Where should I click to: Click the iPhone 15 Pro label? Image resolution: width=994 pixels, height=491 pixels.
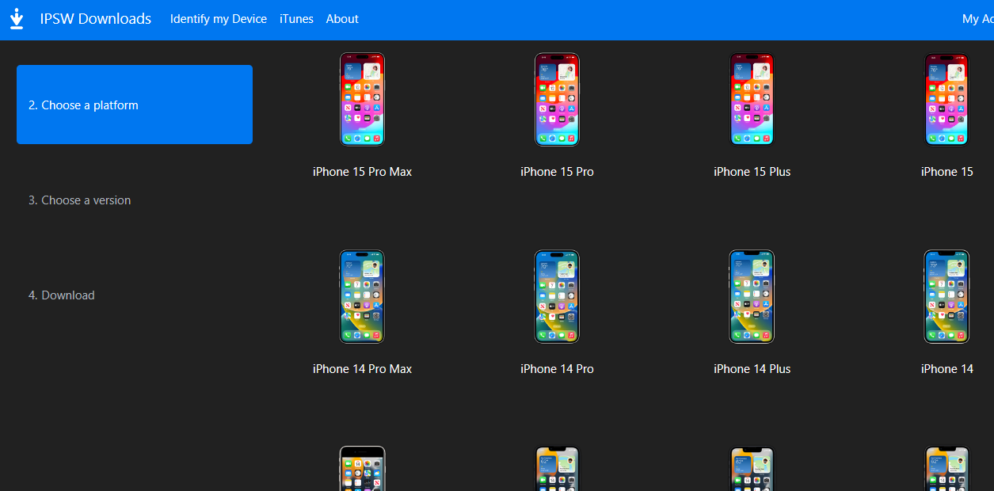tap(557, 172)
